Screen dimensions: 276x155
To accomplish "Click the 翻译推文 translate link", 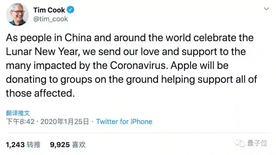I will pos(18,113).
